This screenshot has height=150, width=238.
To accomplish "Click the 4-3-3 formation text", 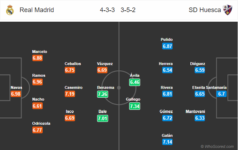I will pyautogui.click(x=107, y=10).
